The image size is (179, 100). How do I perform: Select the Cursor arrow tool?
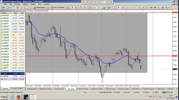pos(119,7)
